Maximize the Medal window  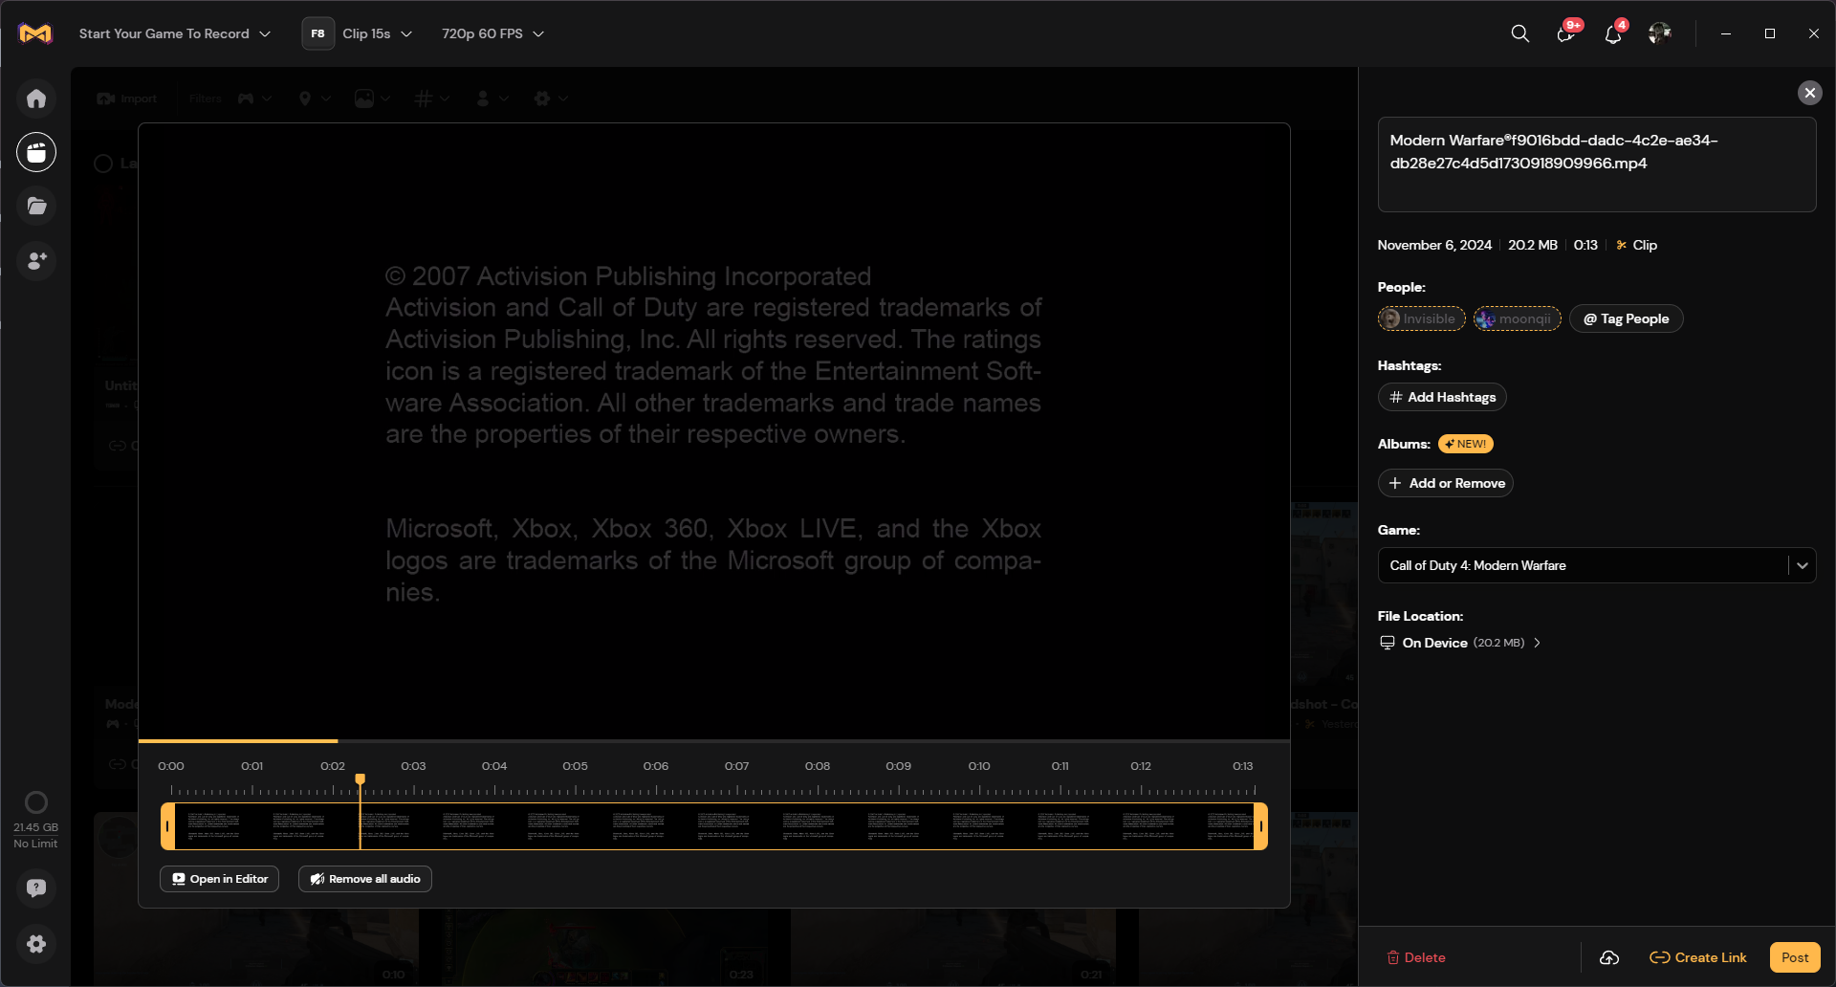1770,33
